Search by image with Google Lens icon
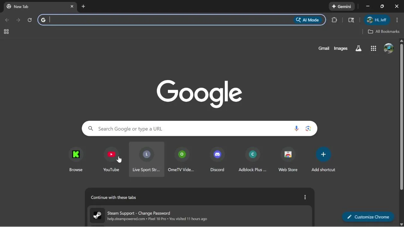The image size is (404, 227). coord(308,129)
